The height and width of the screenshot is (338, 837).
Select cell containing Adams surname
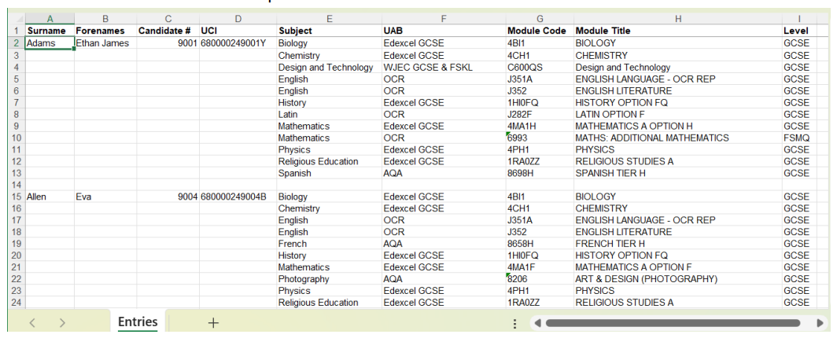click(x=50, y=43)
